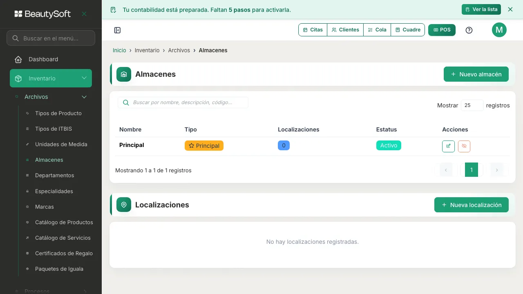Image resolution: width=523 pixels, height=294 pixels.
Task: Open Cuadre from the top toolbar
Action: pyautogui.click(x=408, y=30)
